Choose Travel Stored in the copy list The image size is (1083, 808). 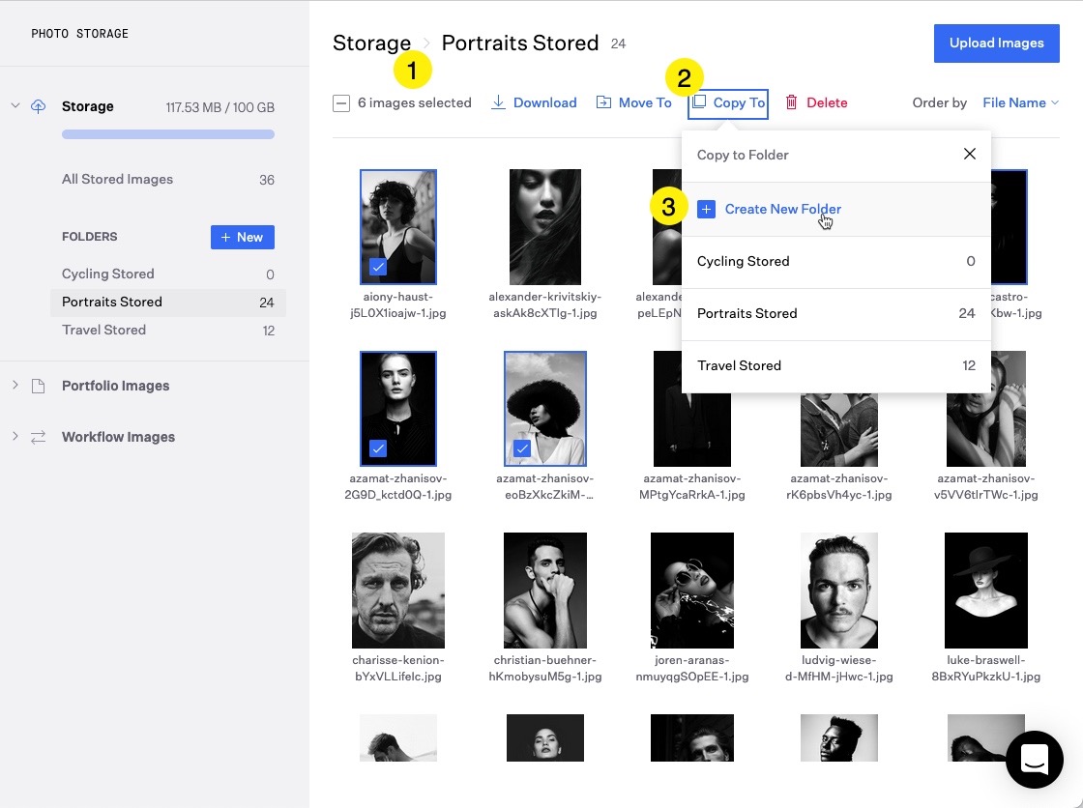[835, 365]
